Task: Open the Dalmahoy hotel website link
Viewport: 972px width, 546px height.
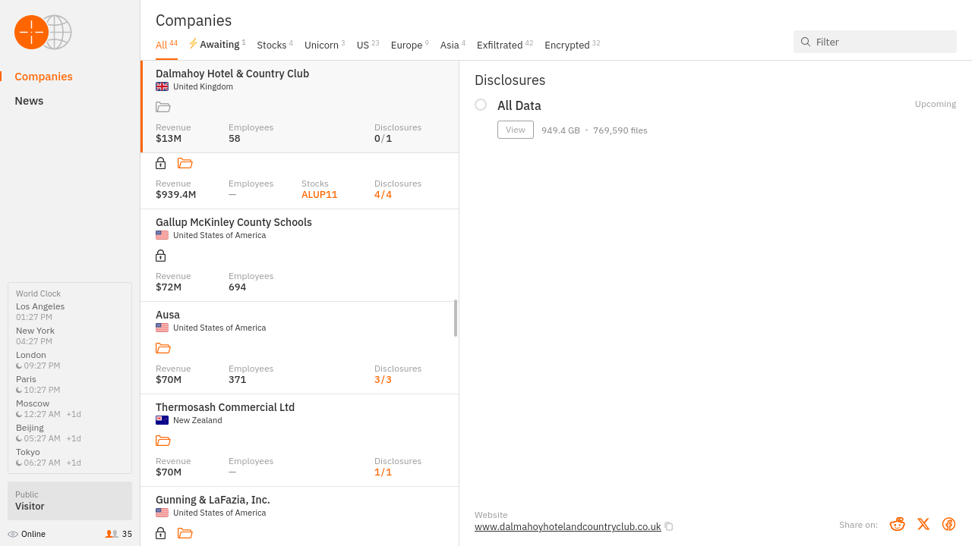Action: 567,526
